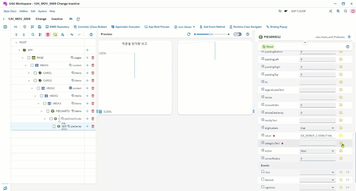Click the redo arrow icon
Image resolution: width=356 pixels, height=191 pixels.
79,34
